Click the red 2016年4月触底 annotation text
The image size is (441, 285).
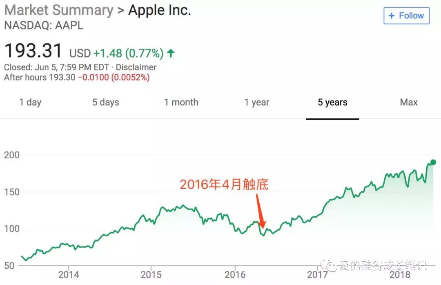click(x=224, y=185)
